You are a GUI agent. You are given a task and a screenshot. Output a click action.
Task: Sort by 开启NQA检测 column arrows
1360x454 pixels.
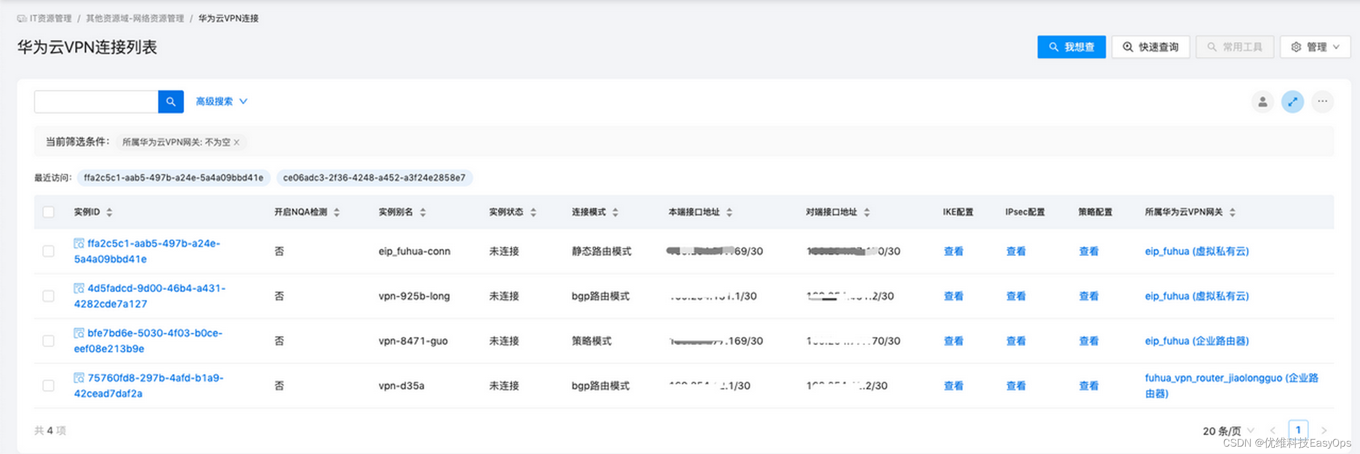point(336,212)
